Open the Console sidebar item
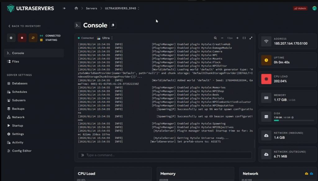This screenshot has width=318, height=181. [x=34, y=53]
